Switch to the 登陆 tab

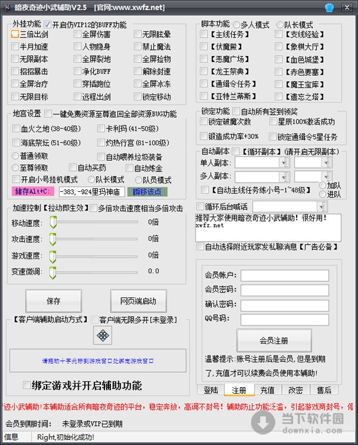[x=211, y=390]
